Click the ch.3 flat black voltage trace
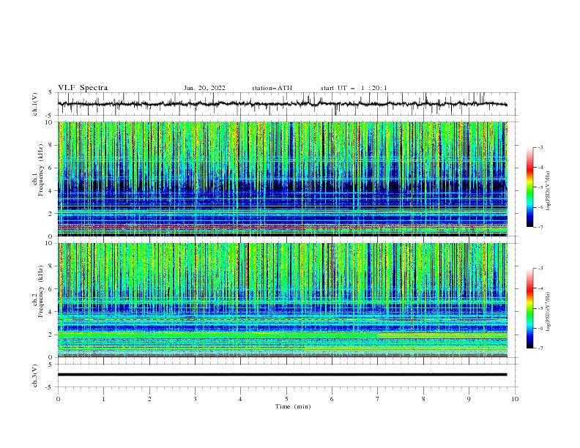 pos(282,375)
